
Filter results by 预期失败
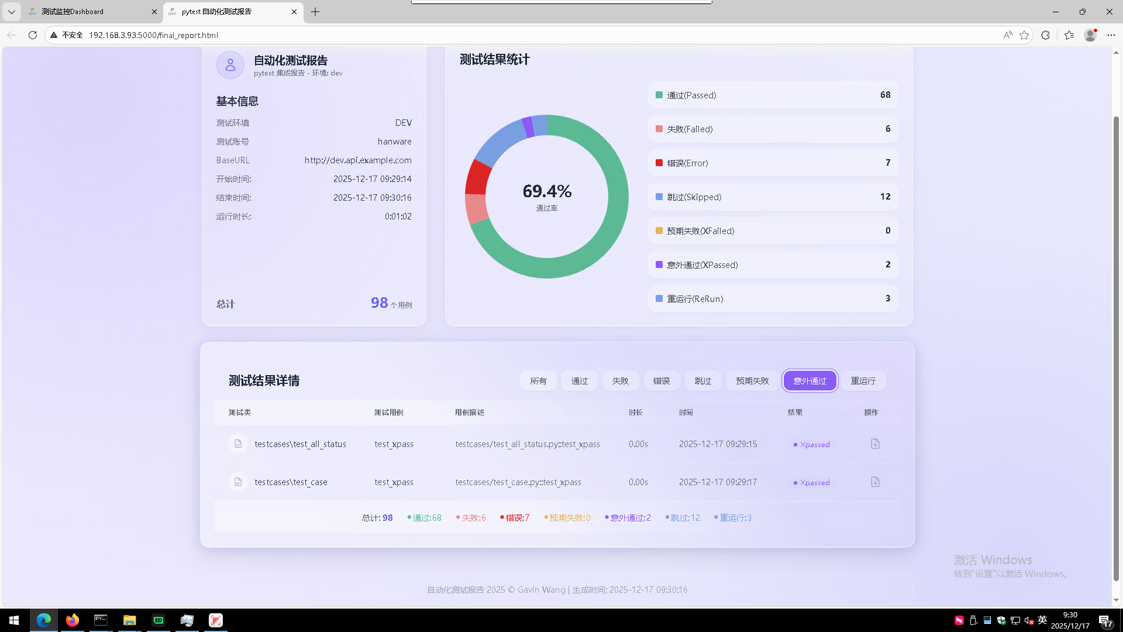click(753, 381)
